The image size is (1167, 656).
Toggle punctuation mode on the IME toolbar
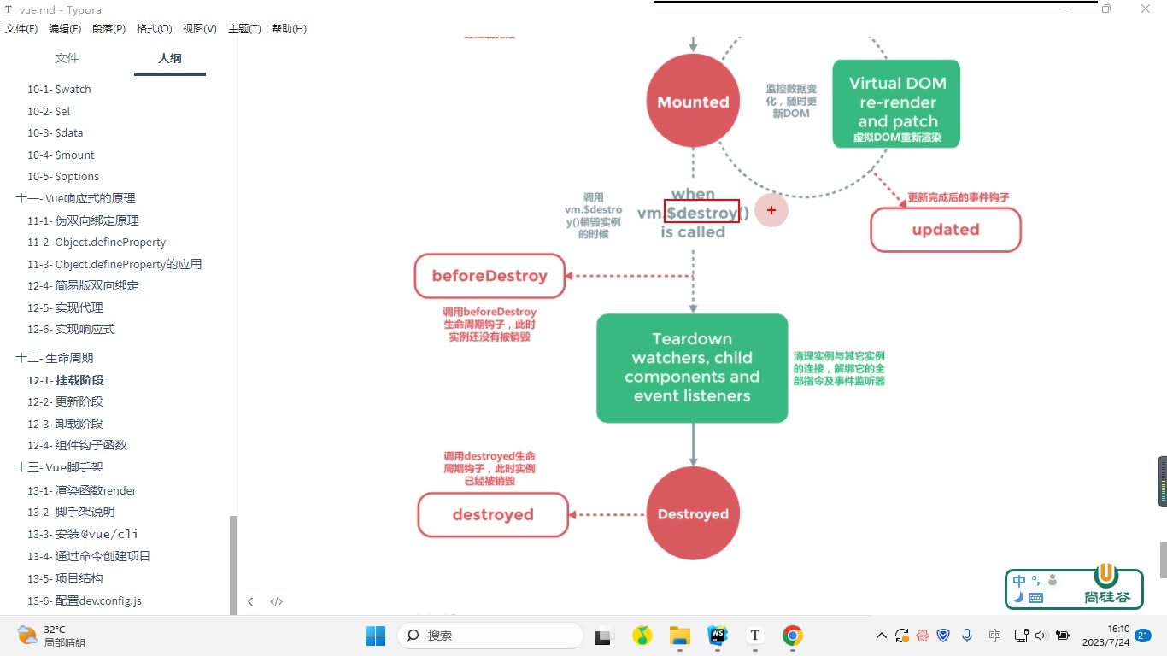tap(1035, 581)
